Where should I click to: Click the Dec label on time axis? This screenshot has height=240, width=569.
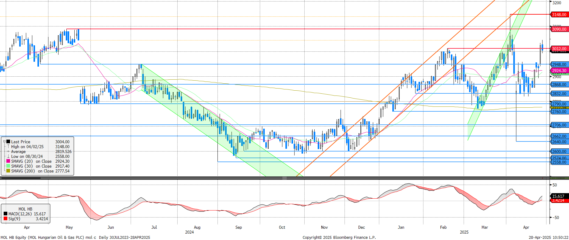point(362,227)
